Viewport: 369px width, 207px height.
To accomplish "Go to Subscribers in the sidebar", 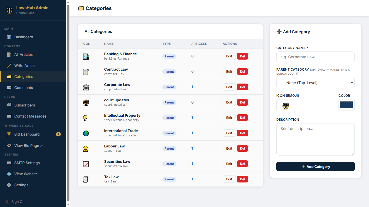I will click(x=25, y=105).
